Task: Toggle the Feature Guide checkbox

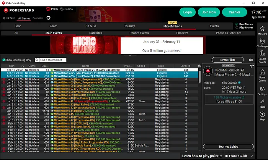Action: [x=227, y=156]
